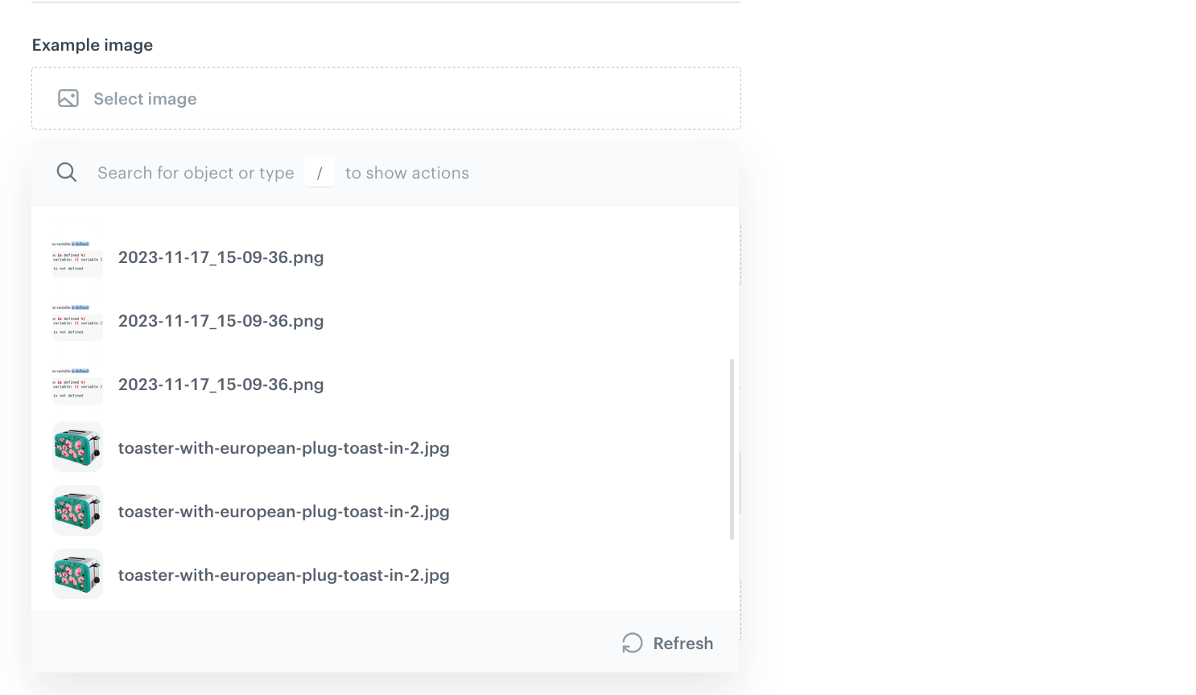
Task: Click the magnifying glass search icon
Action: pyautogui.click(x=67, y=172)
